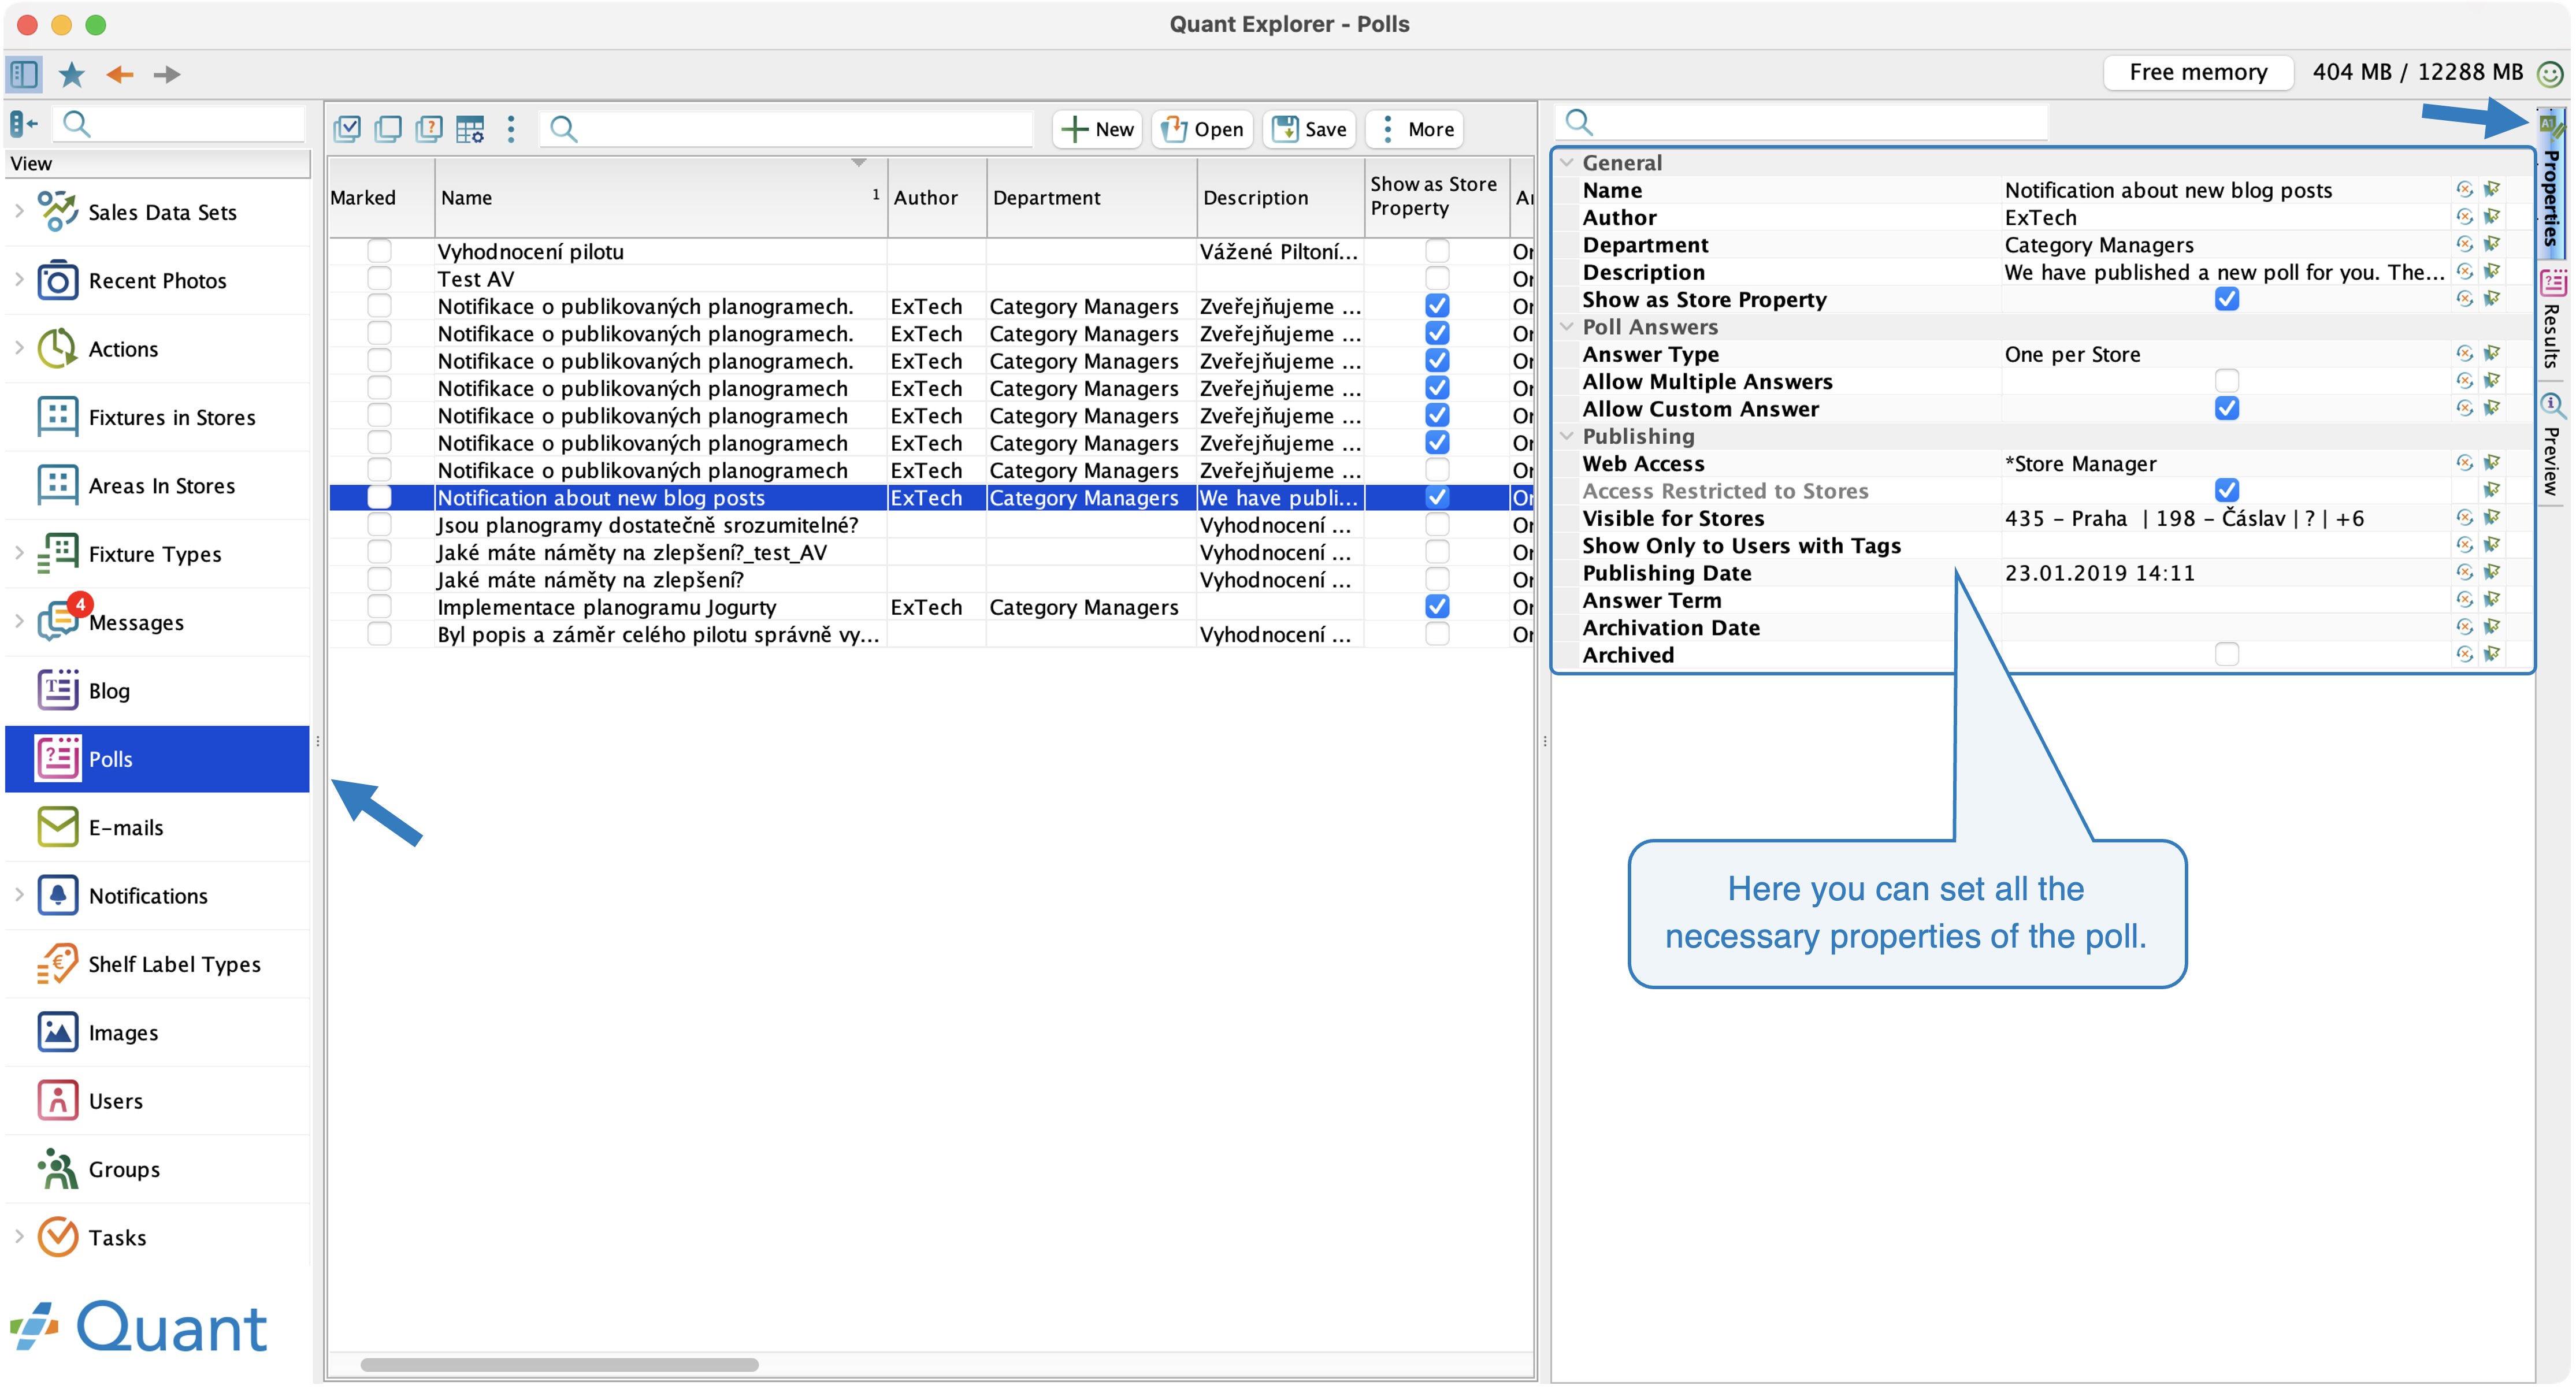Click the left sidebar search field

[x=179, y=124]
